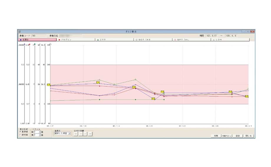Switch to the アルブミン series tab
271x167 pixels.
coord(76,39)
